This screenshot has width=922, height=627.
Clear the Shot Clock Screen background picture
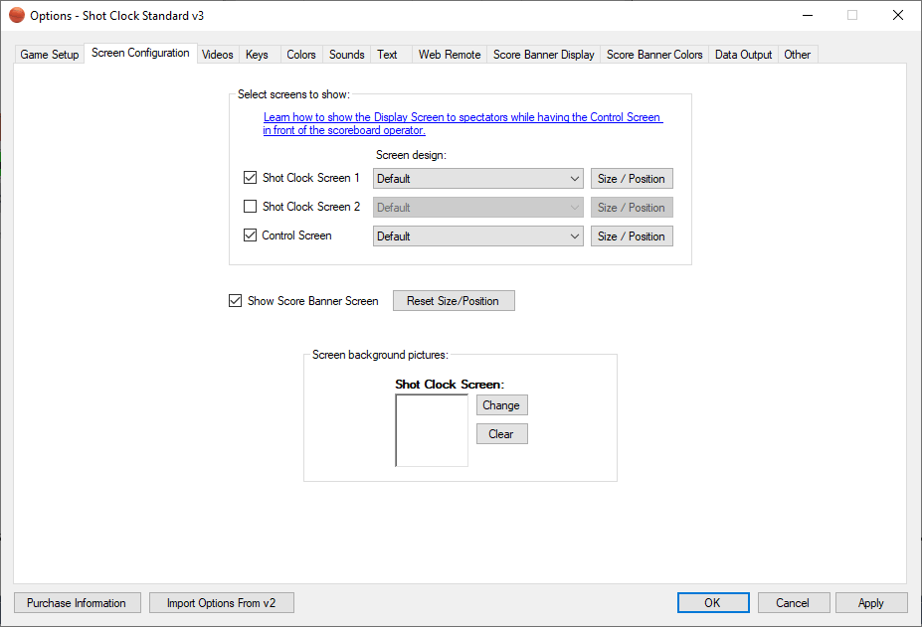pos(501,434)
